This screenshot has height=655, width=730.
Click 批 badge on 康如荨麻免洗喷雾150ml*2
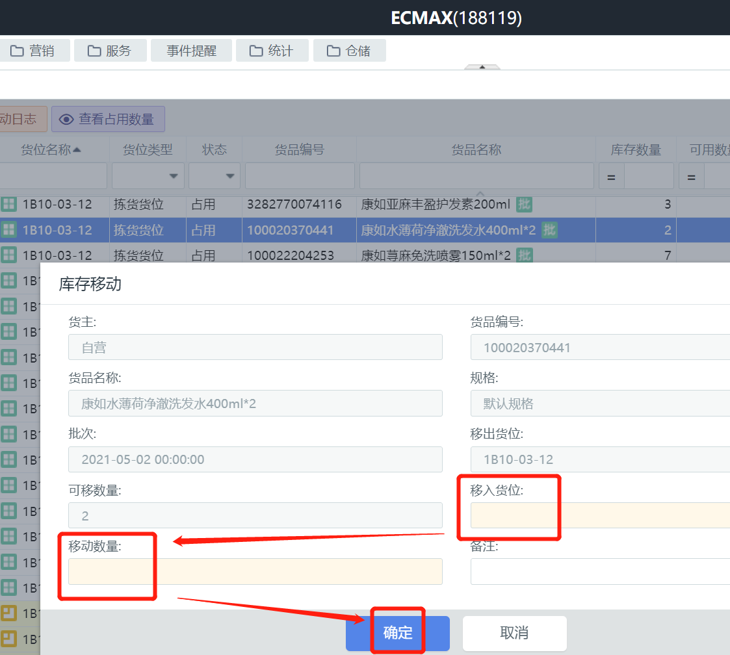524,255
